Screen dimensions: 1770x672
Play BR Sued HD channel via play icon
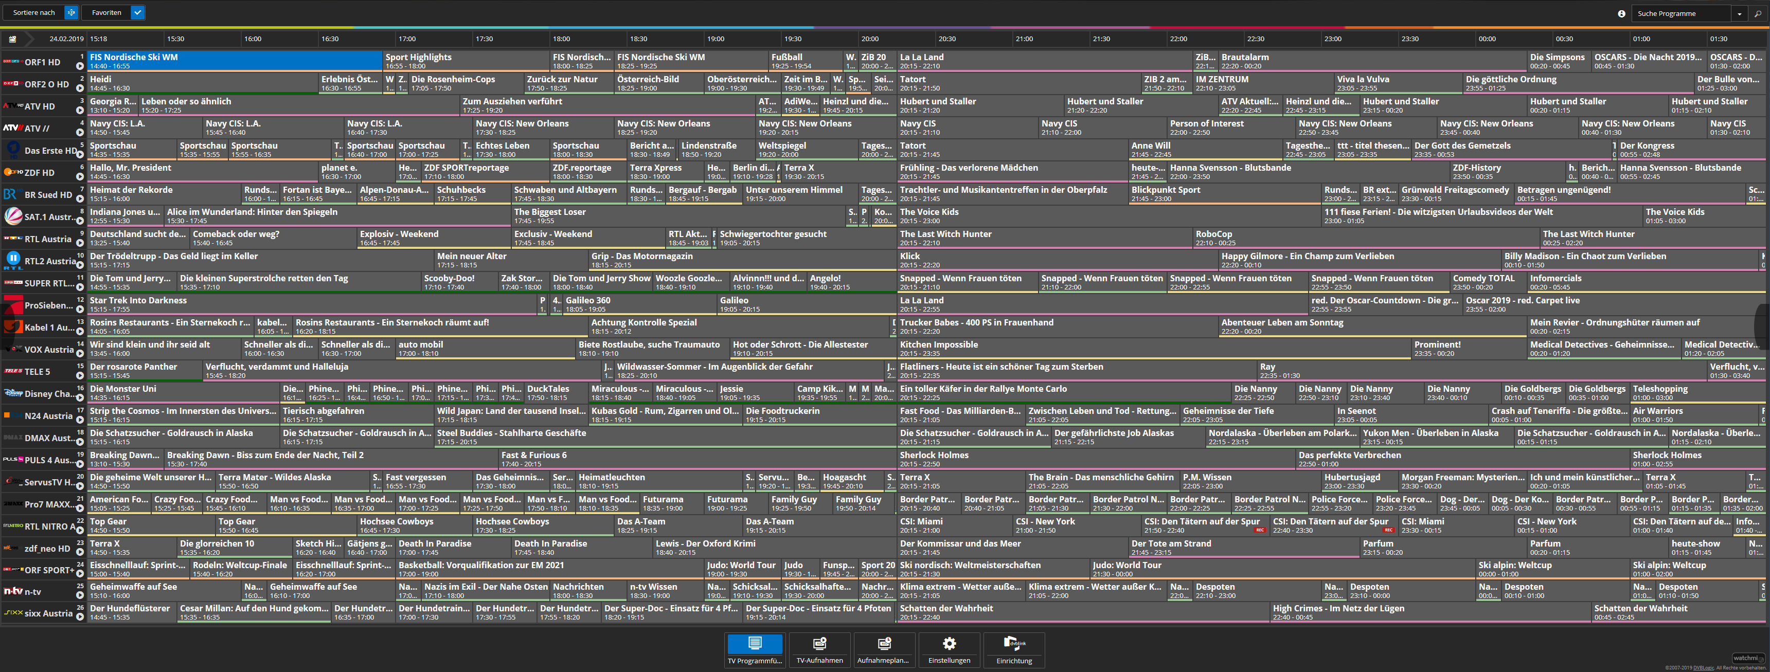80,199
